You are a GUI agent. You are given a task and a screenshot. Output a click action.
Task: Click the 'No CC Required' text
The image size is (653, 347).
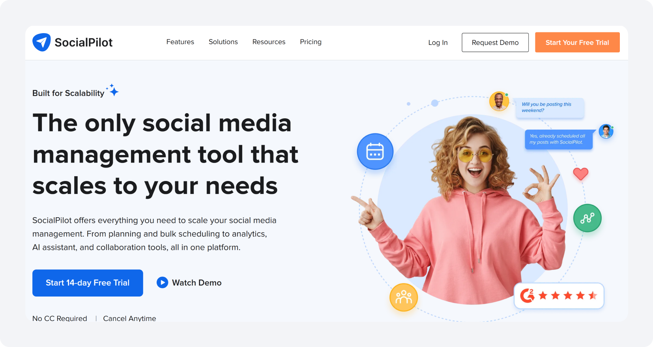coord(60,318)
